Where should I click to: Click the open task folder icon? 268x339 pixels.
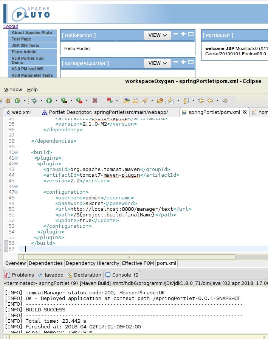click(x=135, y=101)
